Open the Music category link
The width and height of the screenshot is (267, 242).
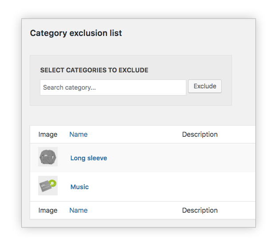click(x=79, y=187)
